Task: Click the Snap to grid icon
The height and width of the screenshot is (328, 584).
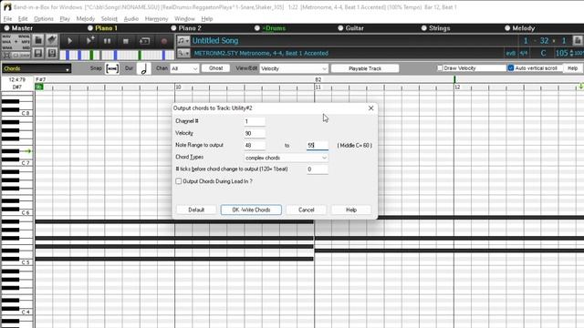Action: (112, 69)
